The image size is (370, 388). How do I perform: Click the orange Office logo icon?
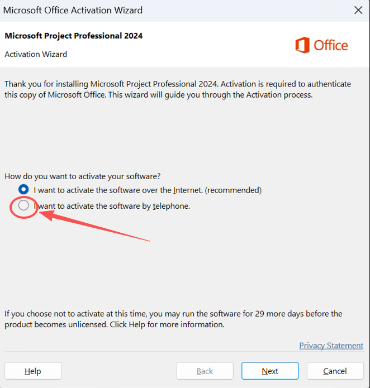click(302, 45)
